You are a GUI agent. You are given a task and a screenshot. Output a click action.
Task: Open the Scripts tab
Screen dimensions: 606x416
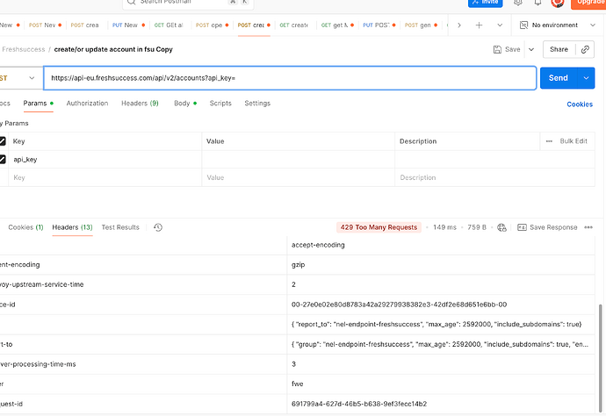[220, 104]
